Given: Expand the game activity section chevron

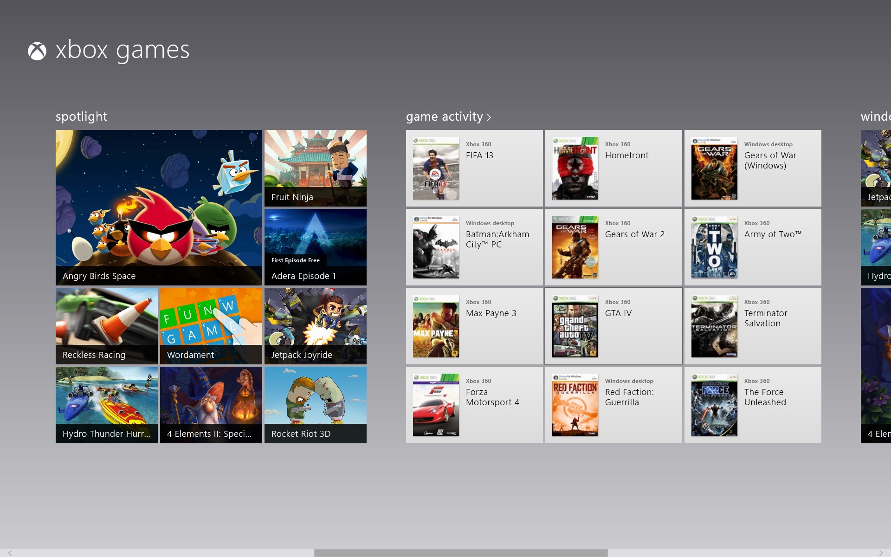Looking at the screenshot, I should click(489, 117).
